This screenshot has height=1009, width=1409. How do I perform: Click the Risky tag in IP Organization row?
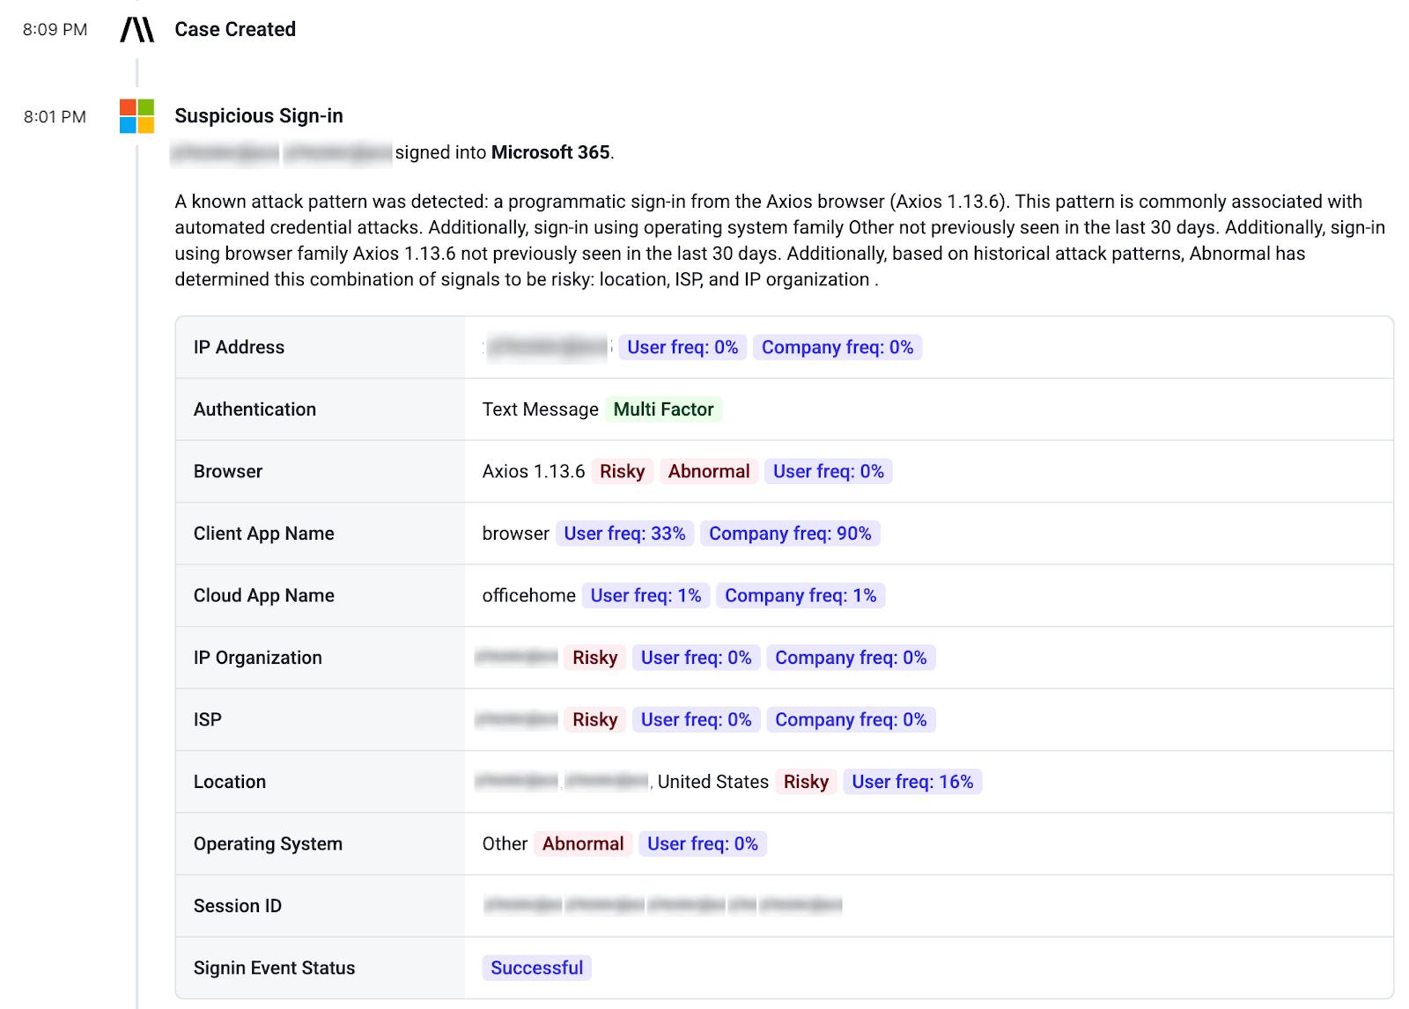tap(595, 658)
